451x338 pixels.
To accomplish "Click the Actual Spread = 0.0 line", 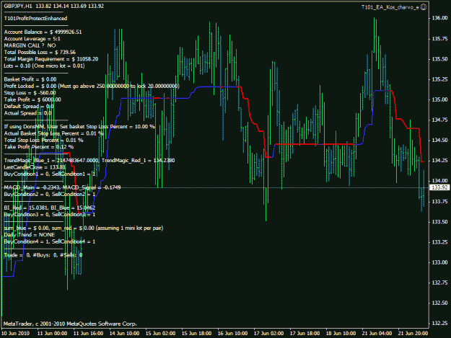I will point(27,113).
